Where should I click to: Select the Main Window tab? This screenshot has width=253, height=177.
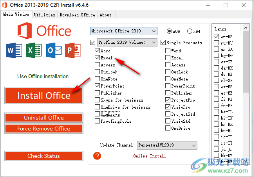16,14
